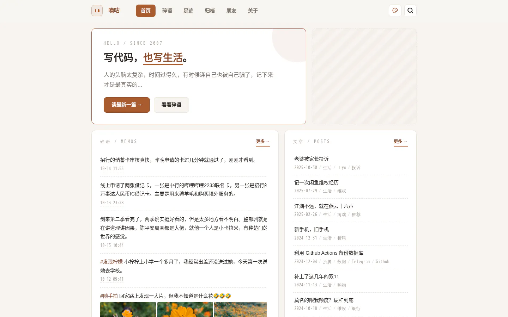Click 更多 link in the Posts panel
The image size is (508, 317).
[401, 142]
